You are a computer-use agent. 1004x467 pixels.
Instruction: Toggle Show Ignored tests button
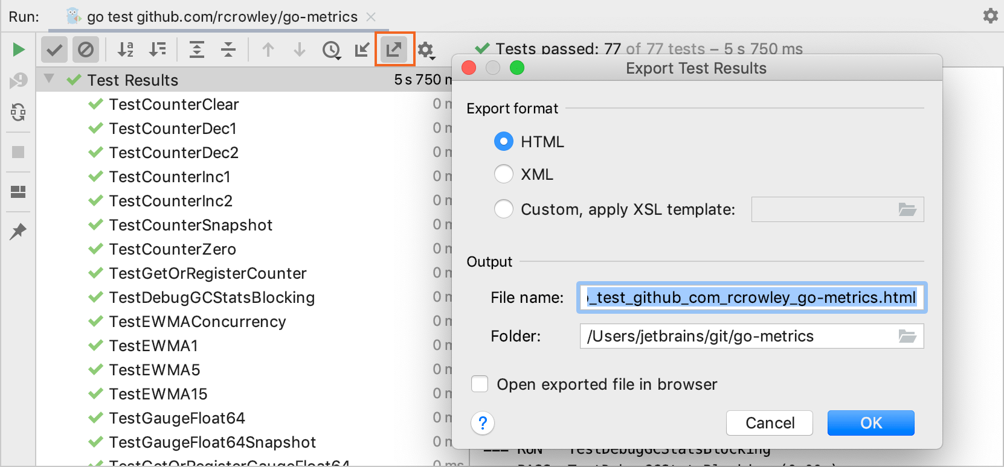click(x=86, y=49)
